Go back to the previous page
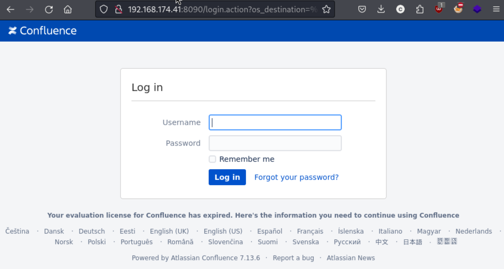Image resolution: width=504 pixels, height=269 pixels. coord(11,9)
